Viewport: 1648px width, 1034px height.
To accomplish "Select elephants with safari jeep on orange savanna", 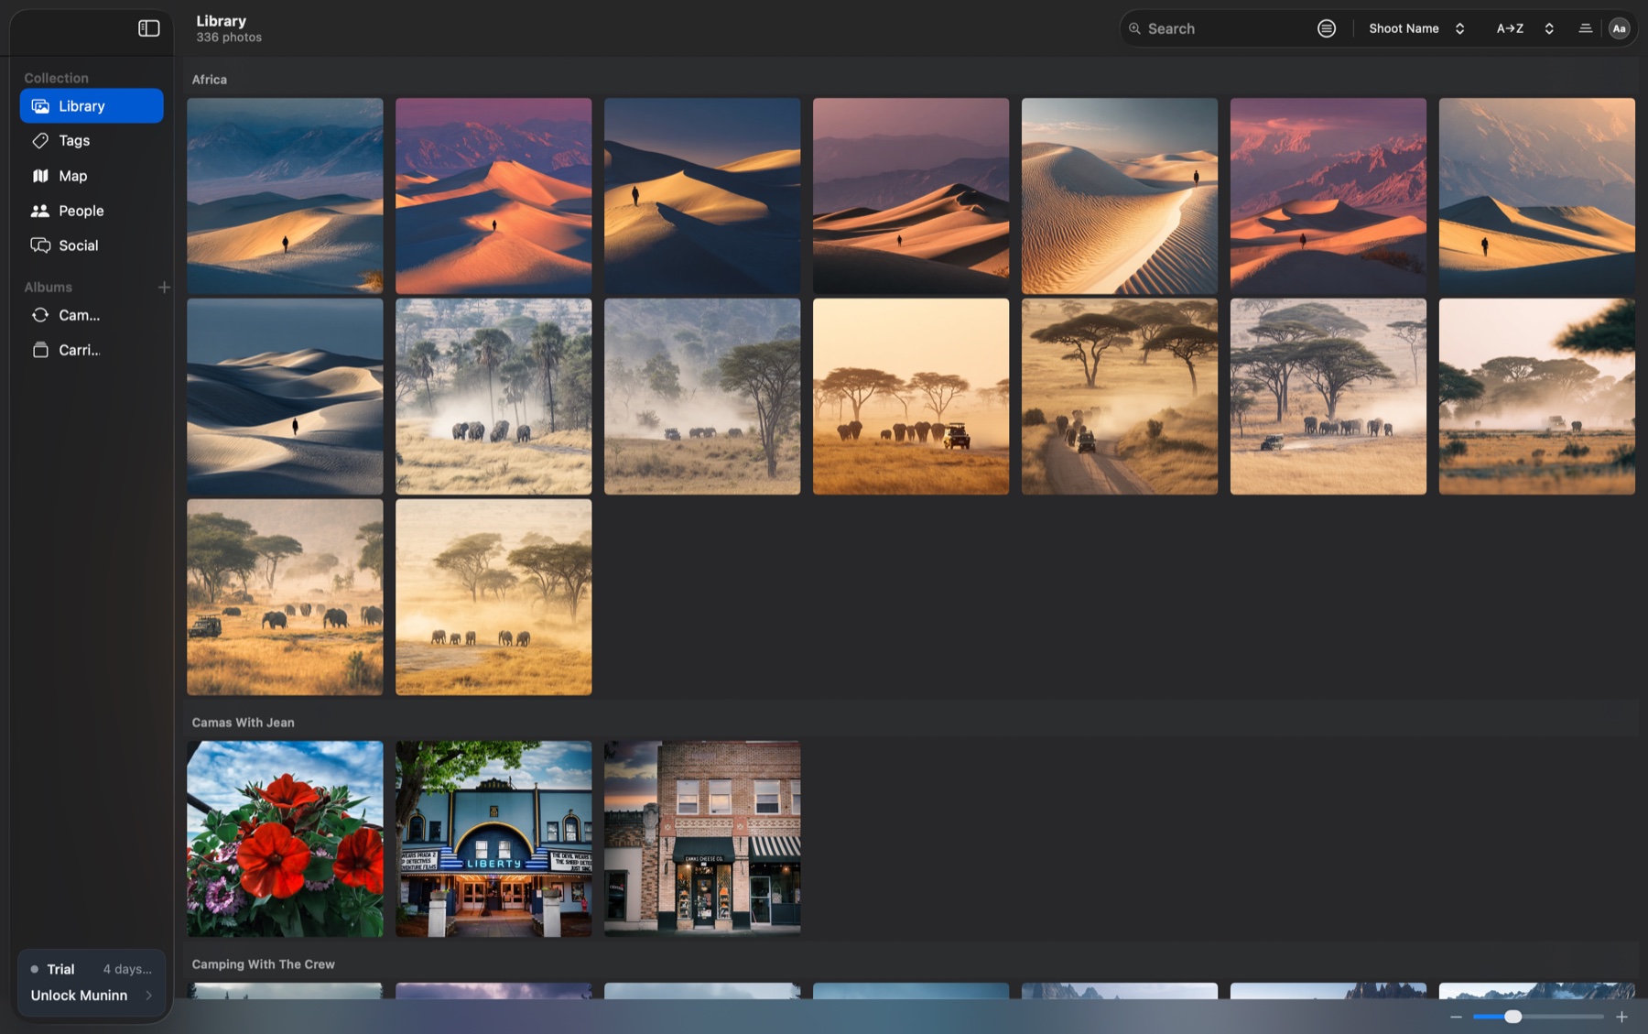I will pos(911,397).
